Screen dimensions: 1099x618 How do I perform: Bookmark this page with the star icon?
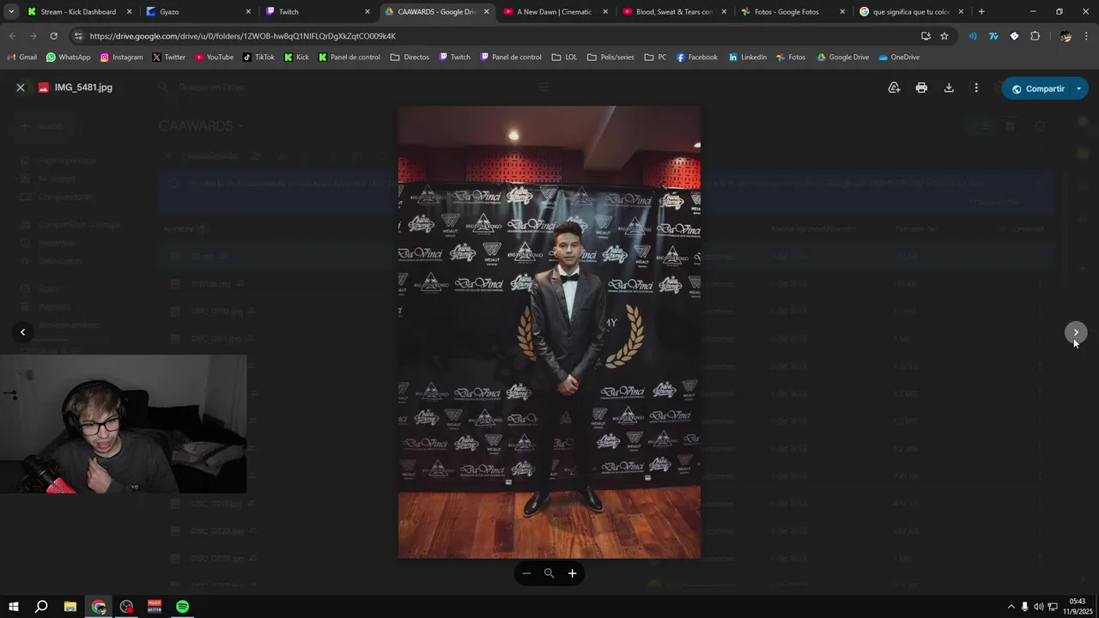[944, 36]
